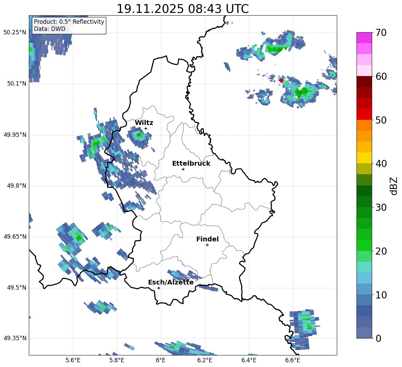This screenshot has height=367, width=402.
Task: Click the 6°E longitude label
Action: 161,360
